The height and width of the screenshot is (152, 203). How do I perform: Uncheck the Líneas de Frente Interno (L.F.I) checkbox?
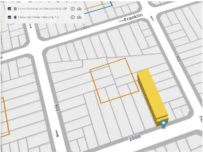tap(9, 17)
